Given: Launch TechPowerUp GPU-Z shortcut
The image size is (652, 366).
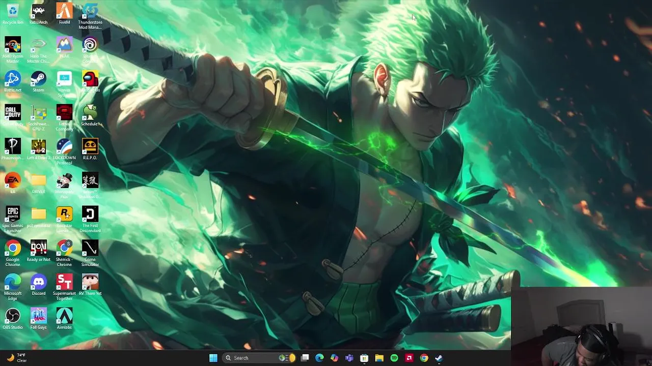Looking at the screenshot, I should pos(38,118).
